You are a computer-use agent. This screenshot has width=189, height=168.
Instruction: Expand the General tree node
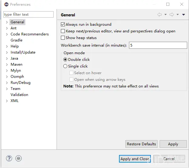pos(7,22)
